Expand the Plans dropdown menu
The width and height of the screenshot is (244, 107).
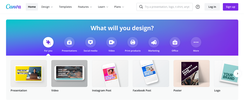(119, 7)
